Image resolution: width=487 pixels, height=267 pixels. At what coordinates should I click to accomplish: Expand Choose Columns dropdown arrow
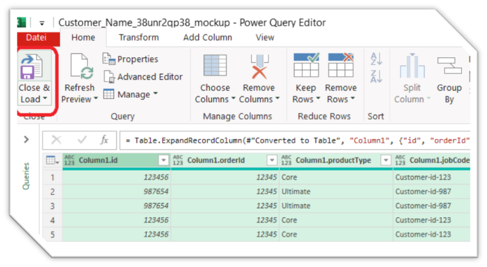pos(233,98)
